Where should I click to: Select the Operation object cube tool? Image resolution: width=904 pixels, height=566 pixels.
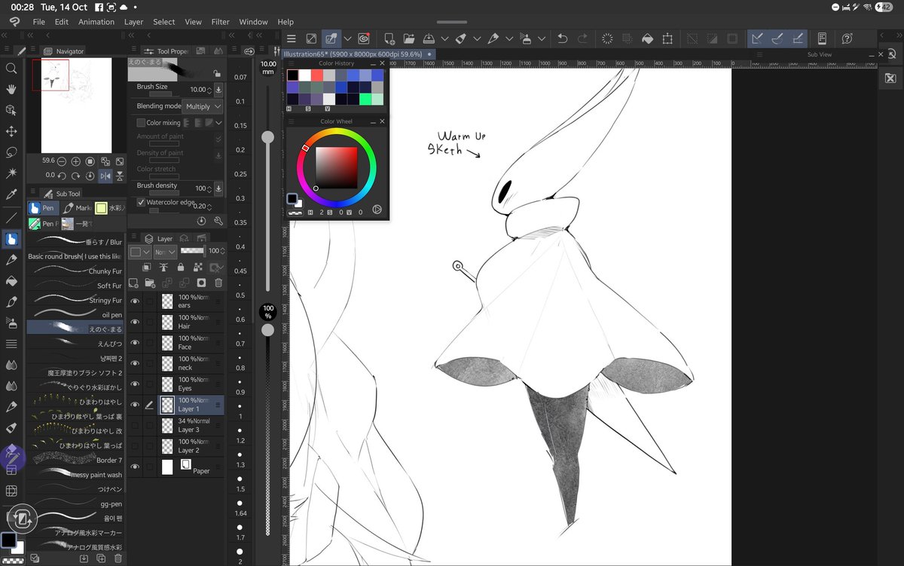[11, 110]
